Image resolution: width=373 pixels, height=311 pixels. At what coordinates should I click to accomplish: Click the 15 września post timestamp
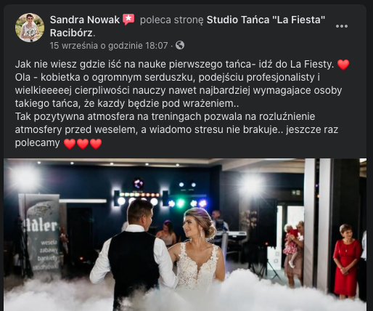coord(109,46)
